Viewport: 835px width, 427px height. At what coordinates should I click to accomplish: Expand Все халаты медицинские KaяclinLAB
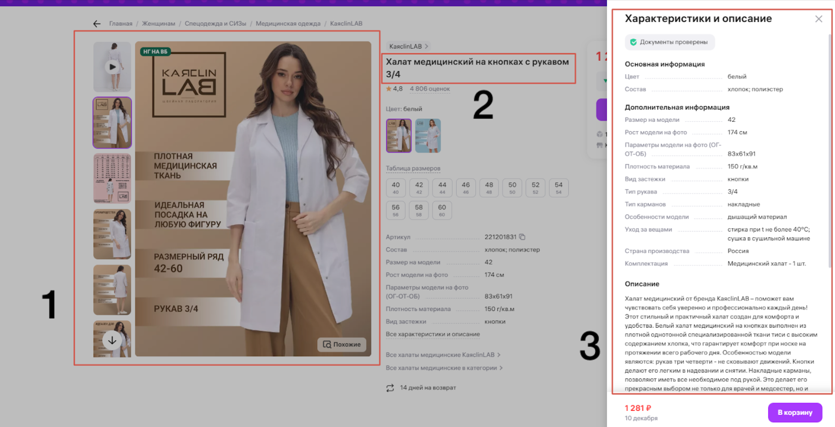pos(443,355)
